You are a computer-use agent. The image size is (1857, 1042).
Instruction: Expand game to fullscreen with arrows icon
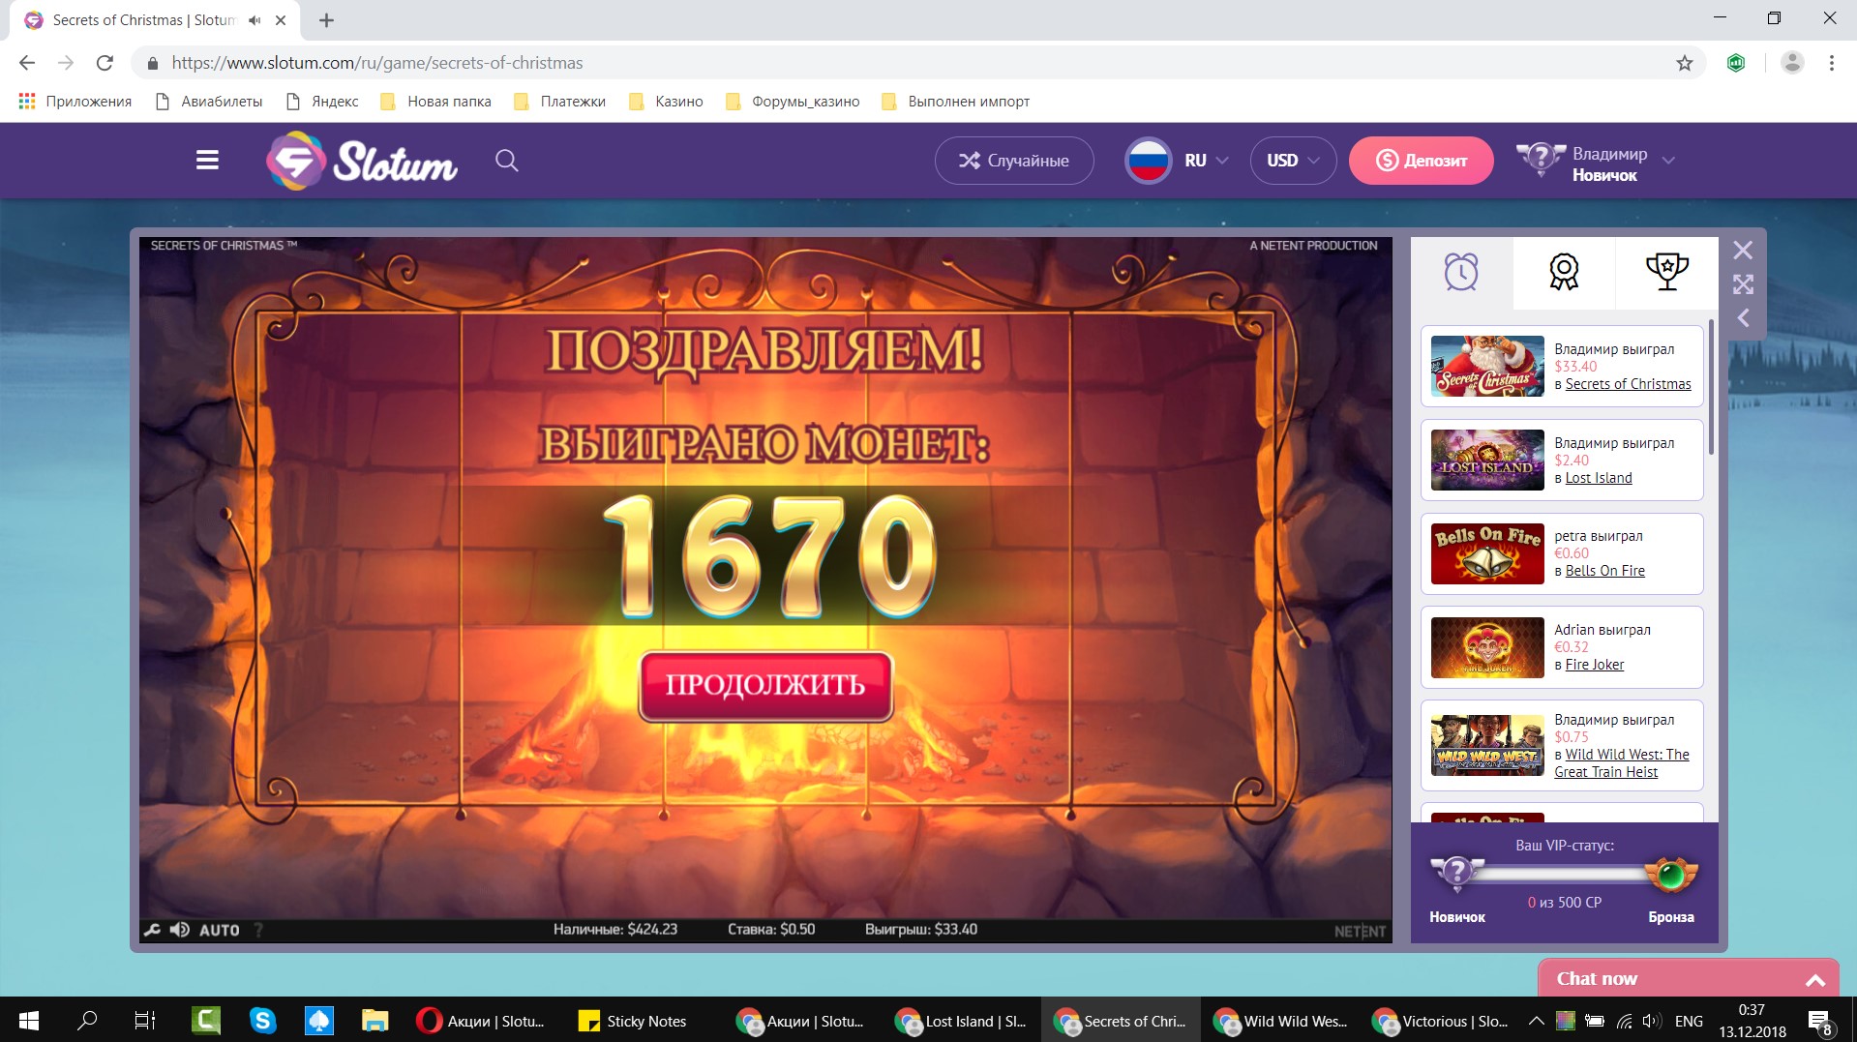pos(1743,284)
